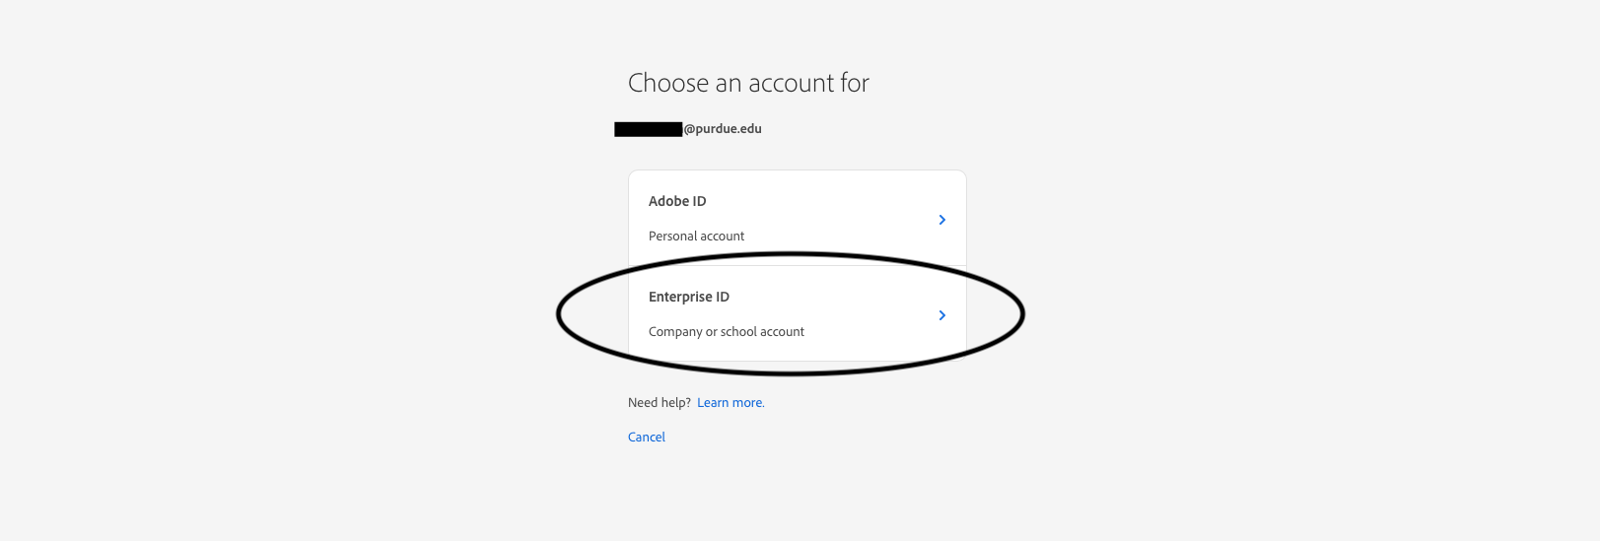Click the @purdue.edu email address text
Screen dimensions: 1600x541
coord(723,129)
